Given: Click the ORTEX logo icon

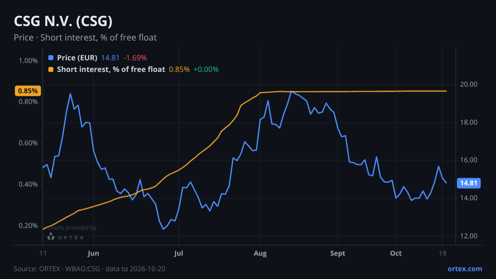Looking at the screenshot, I should 51,237.
